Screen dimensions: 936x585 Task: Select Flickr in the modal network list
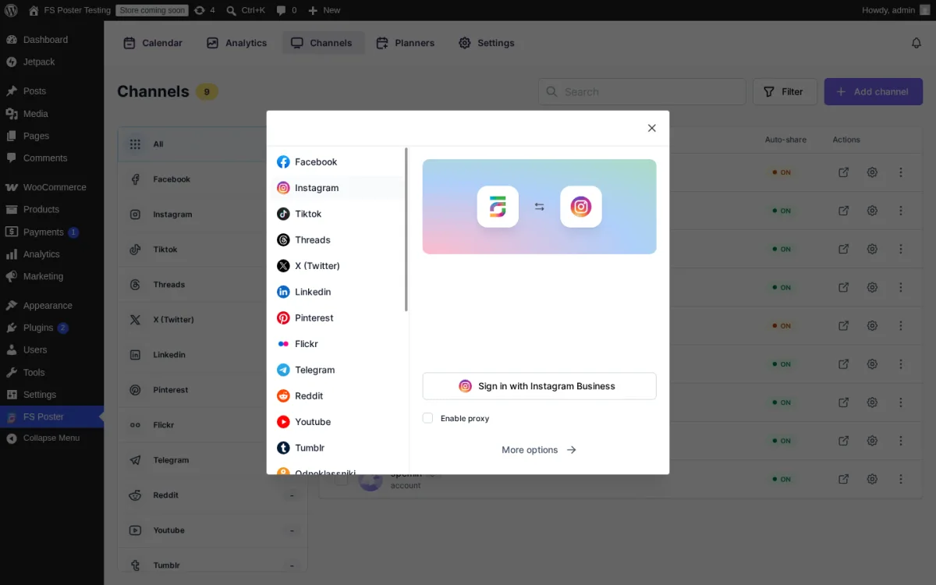click(x=336, y=344)
